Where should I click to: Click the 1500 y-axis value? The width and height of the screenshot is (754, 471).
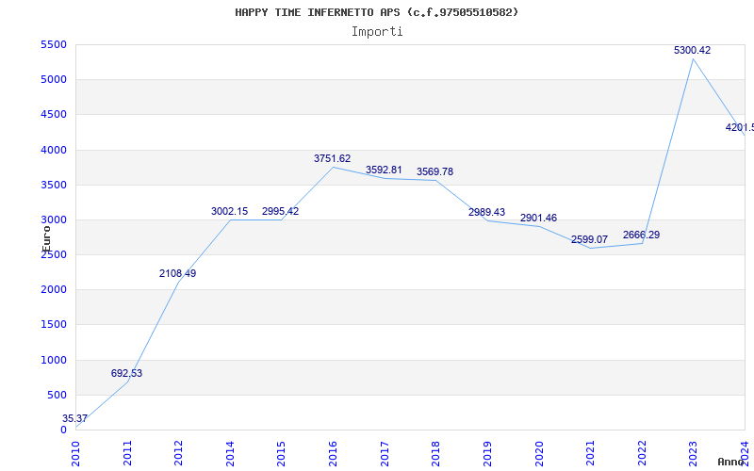coord(54,324)
